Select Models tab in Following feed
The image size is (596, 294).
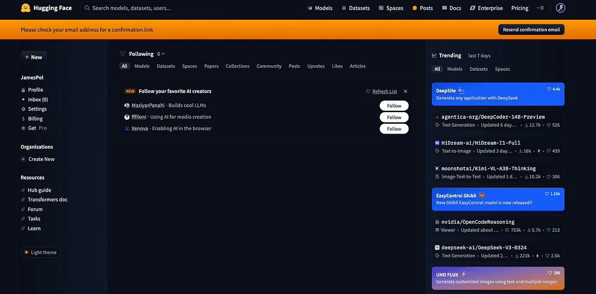coord(142,66)
